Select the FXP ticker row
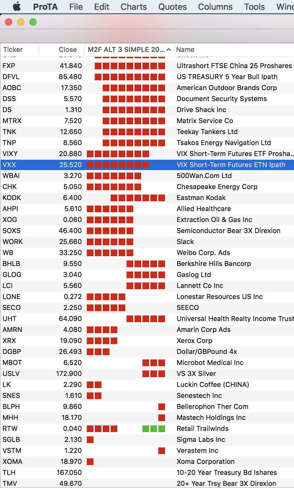The image size is (294, 488). point(147,66)
